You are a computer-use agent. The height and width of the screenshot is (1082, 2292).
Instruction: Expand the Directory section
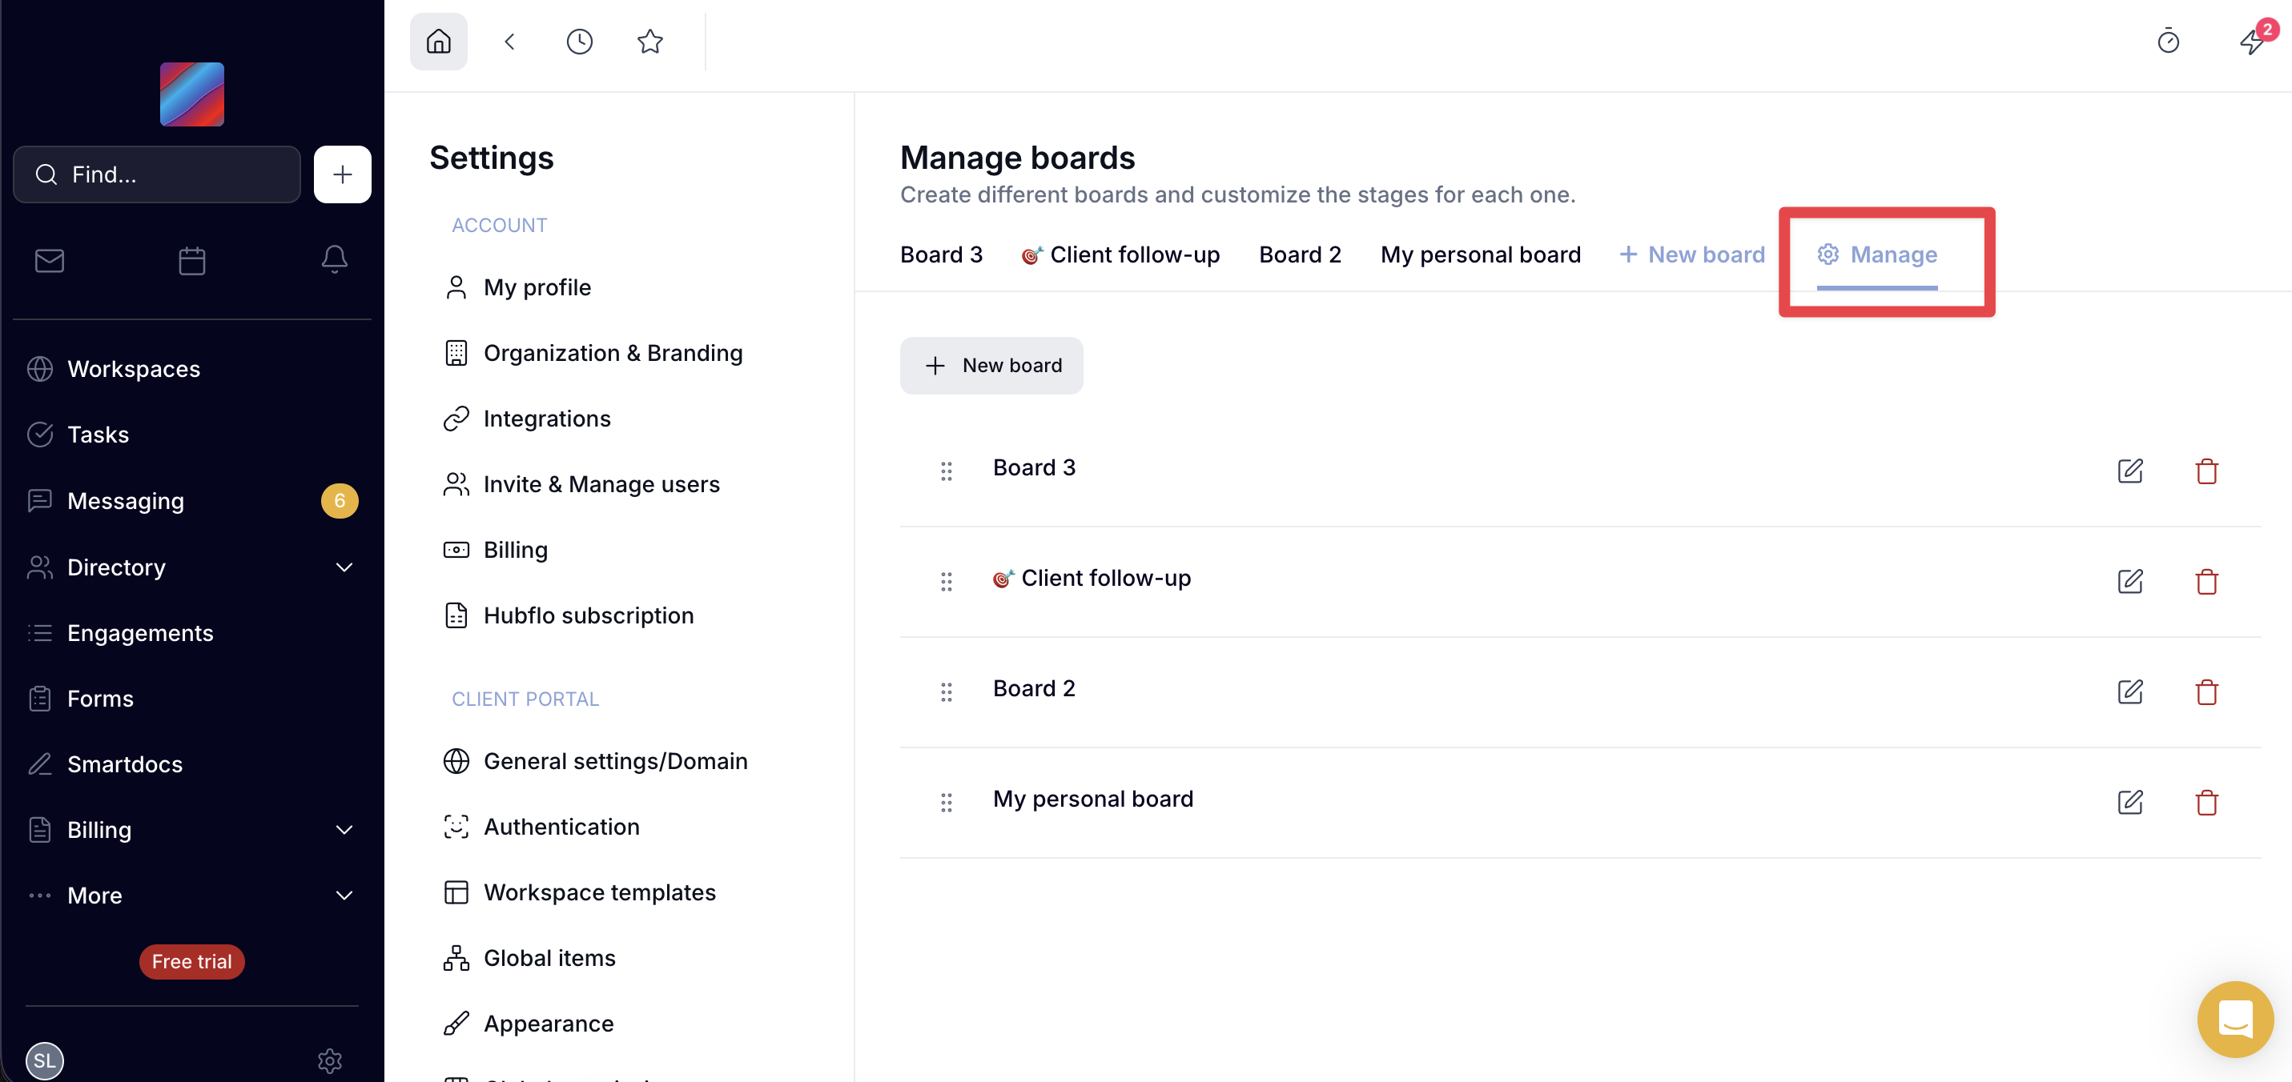point(344,567)
